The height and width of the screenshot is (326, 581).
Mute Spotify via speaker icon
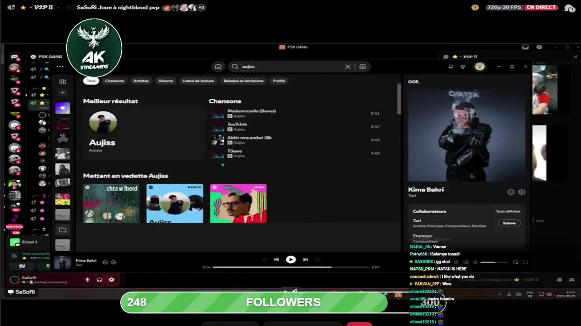[475, 262]
